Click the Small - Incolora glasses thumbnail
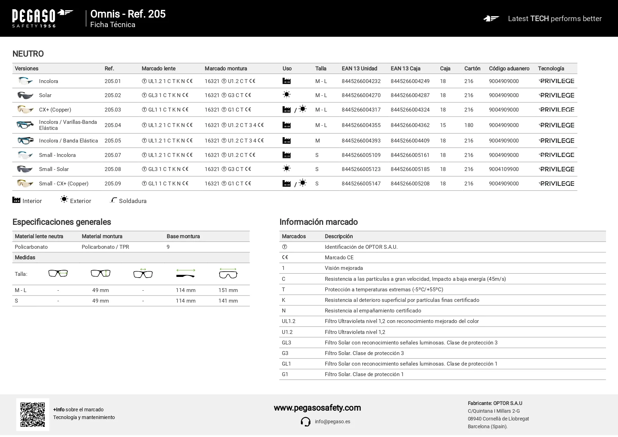This screenshot has width=618, height=437. point(25,155)
